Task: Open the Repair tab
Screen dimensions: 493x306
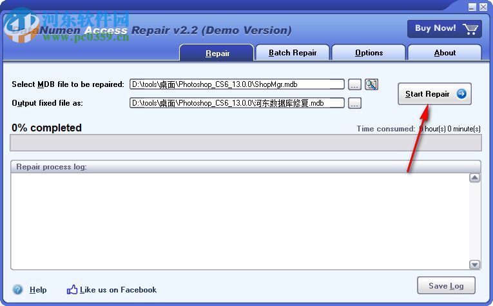Action: pos(217,53)
